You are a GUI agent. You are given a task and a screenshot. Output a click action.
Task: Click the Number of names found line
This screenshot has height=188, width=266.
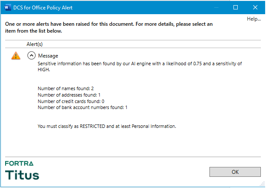66,88
